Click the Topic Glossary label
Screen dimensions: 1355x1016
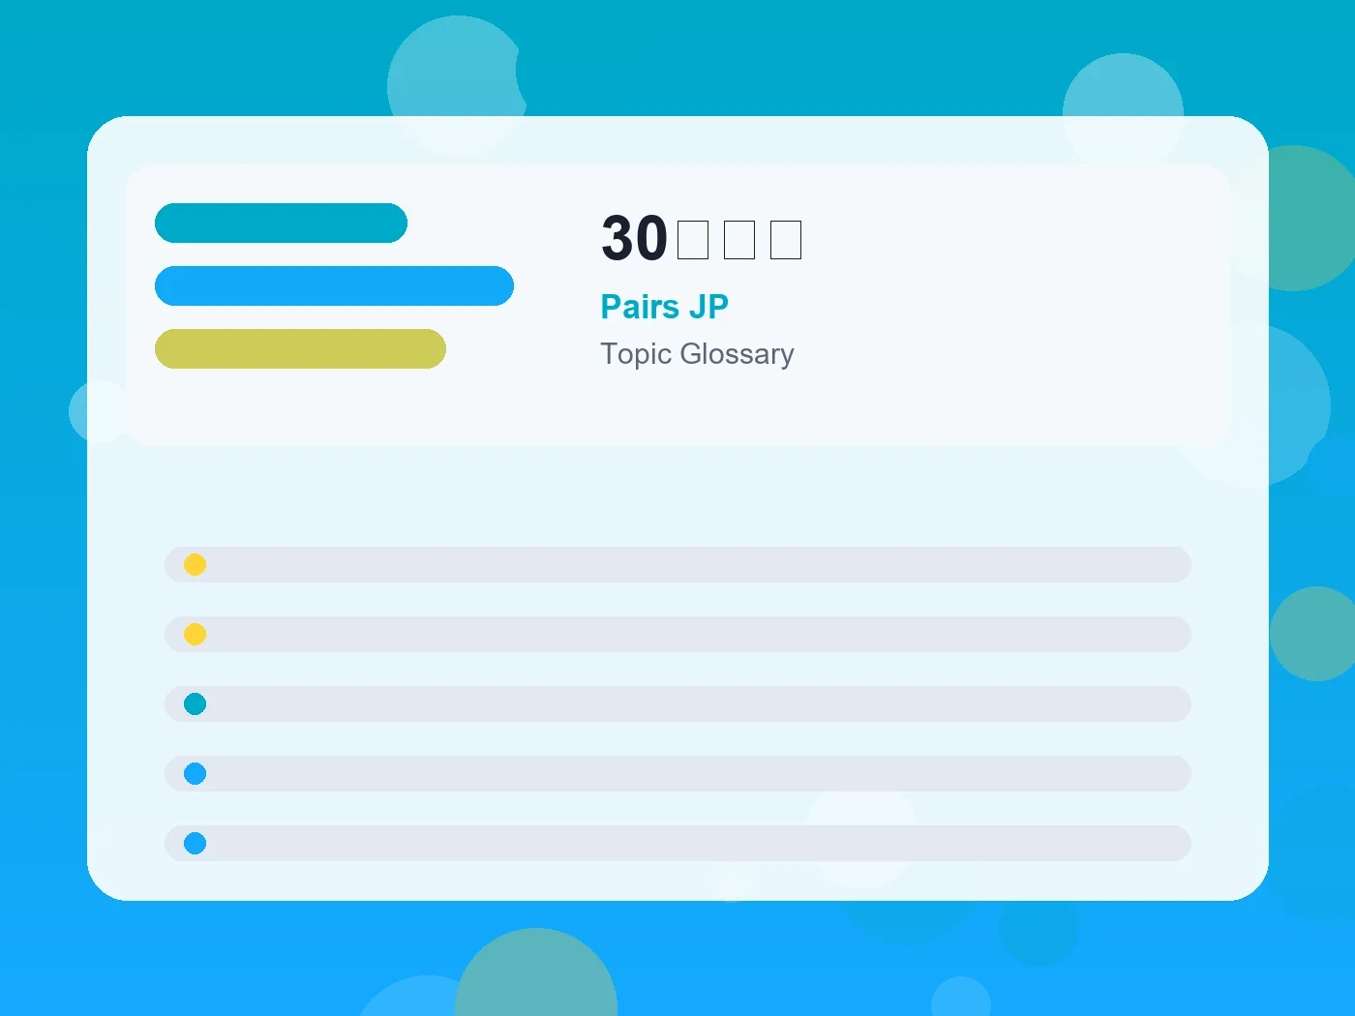coord(697,354)
